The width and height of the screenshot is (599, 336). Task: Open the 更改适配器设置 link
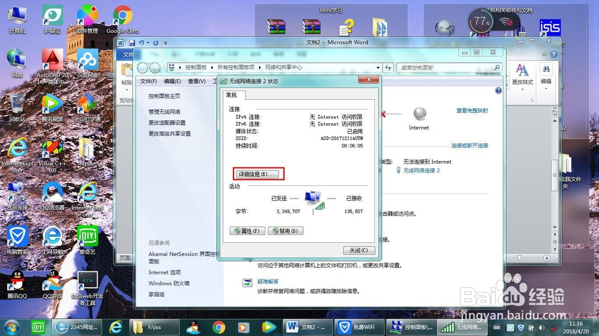pos(167,123)
